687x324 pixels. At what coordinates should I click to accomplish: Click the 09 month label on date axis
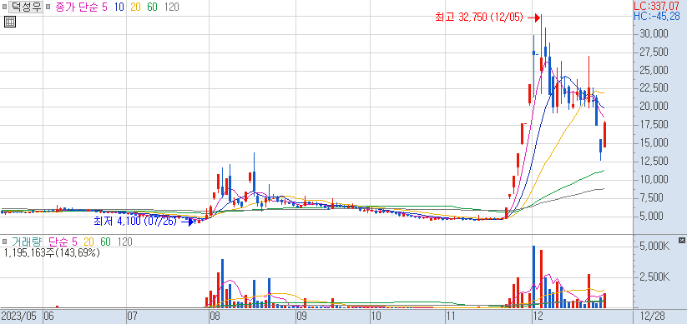[301, 316]
